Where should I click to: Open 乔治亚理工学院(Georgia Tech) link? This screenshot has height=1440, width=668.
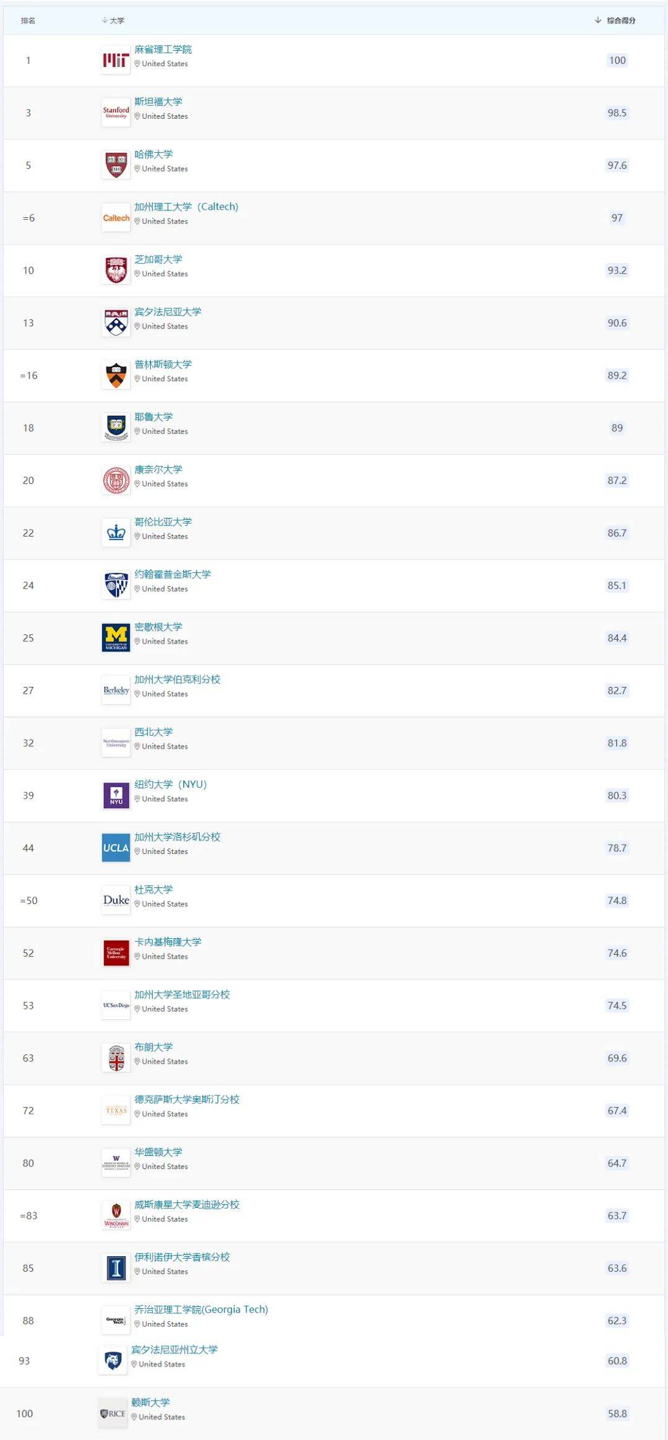pos(201,1309)
